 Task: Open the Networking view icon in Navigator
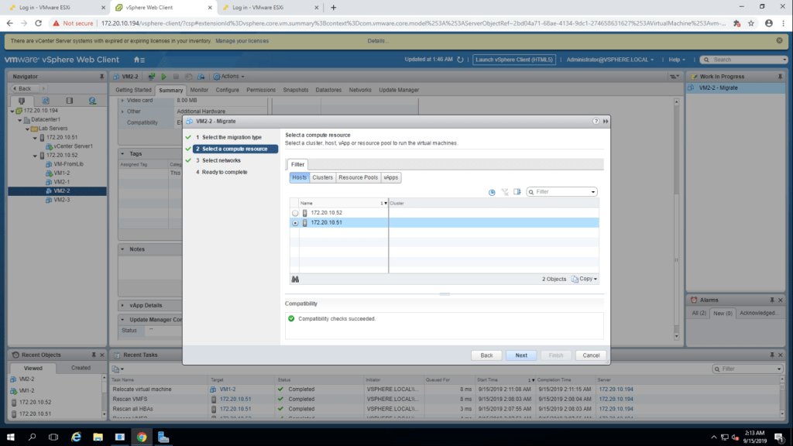[x=92, y=101]
